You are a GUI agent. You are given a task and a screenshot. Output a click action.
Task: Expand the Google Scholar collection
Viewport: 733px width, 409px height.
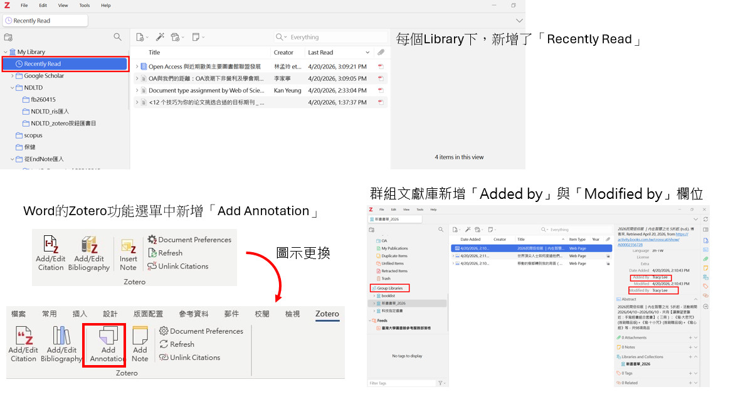[13, 76]
